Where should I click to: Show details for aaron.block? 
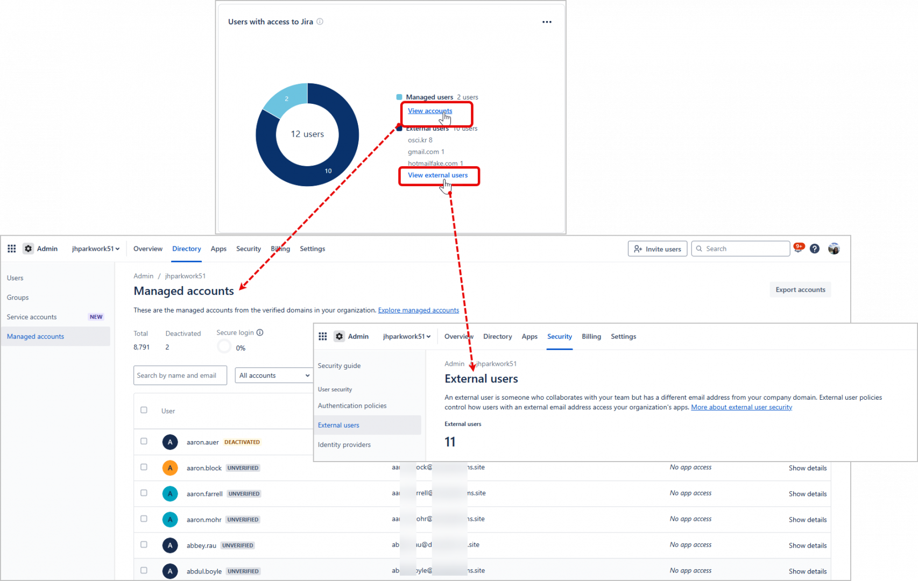(x=808, y=468)
